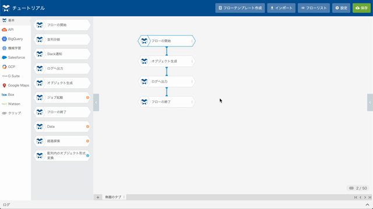Select the オブジェクト生成 node on canvas

[x=167, y=61]
